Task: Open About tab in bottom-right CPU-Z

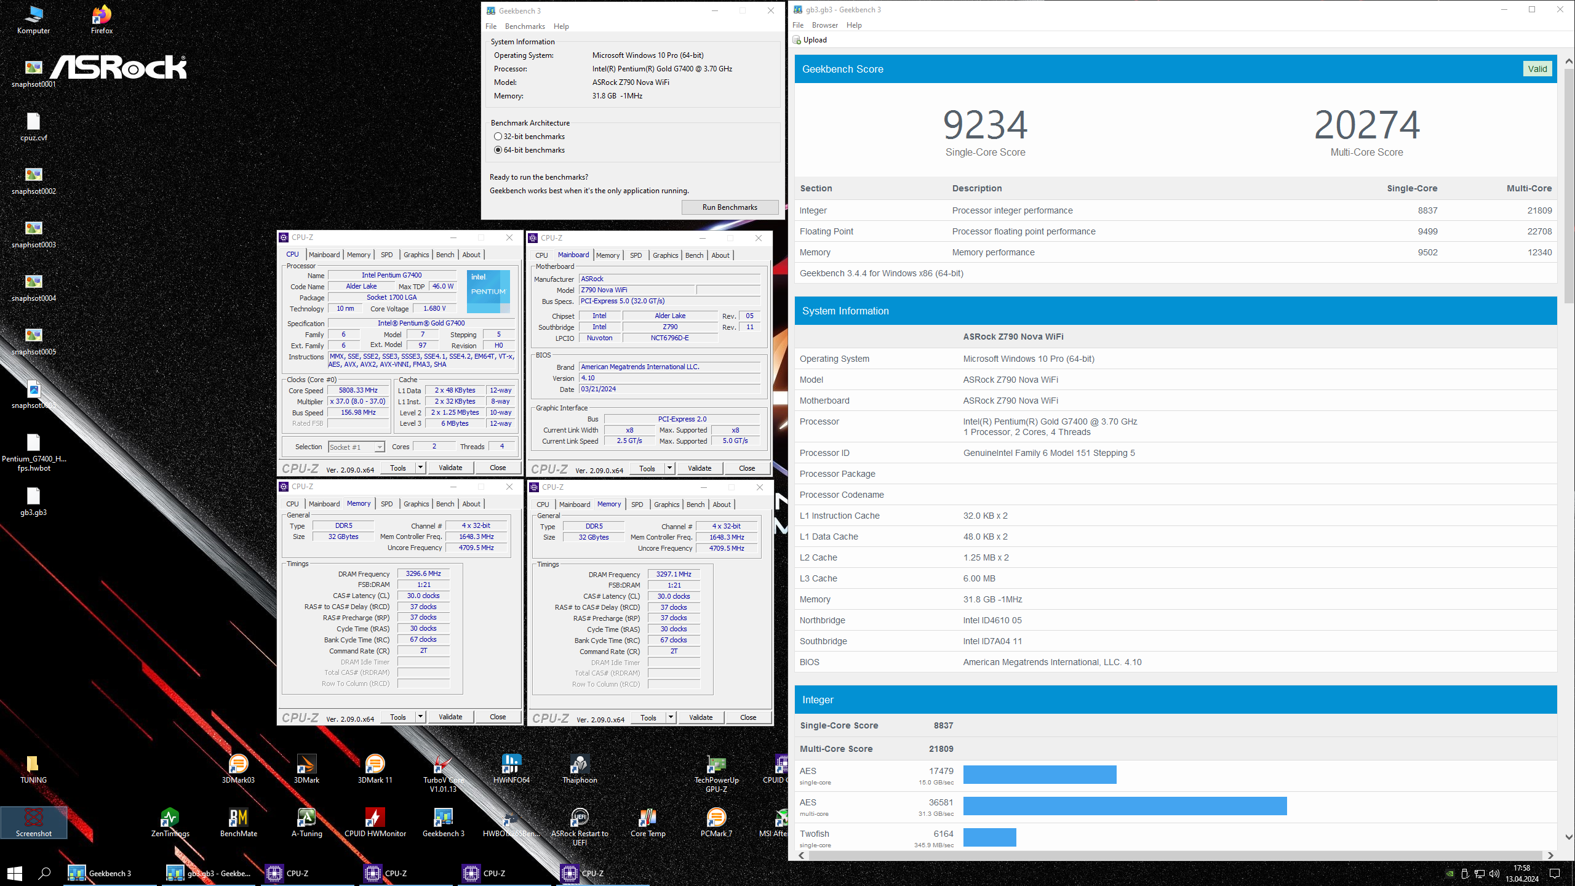Action: point(722,505)
